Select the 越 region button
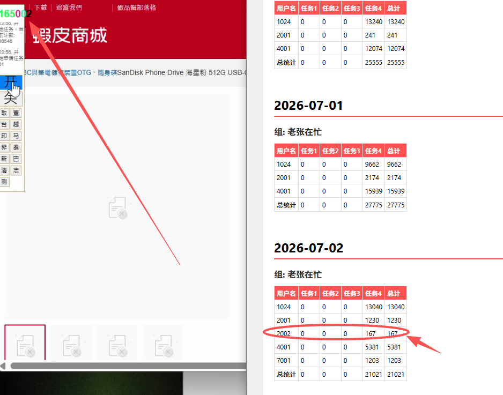 [x=16, y=124]
